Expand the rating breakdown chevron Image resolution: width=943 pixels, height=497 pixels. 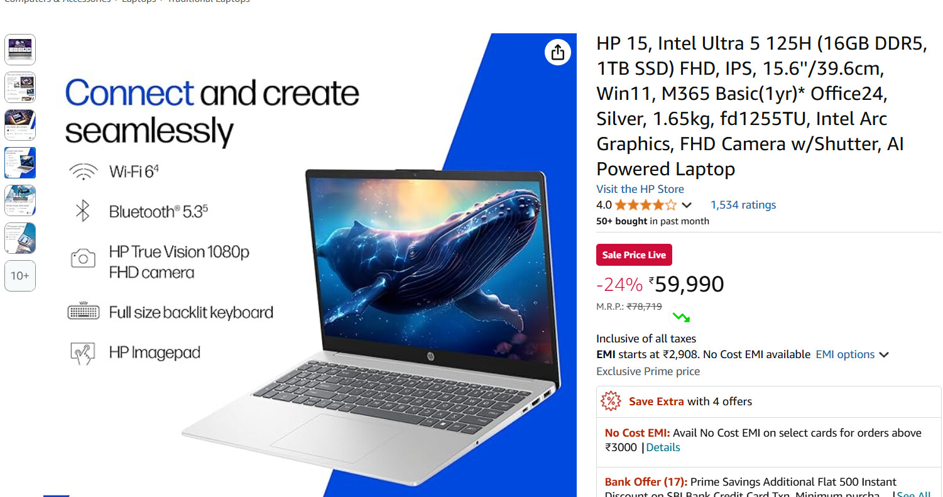pos(687,205)
